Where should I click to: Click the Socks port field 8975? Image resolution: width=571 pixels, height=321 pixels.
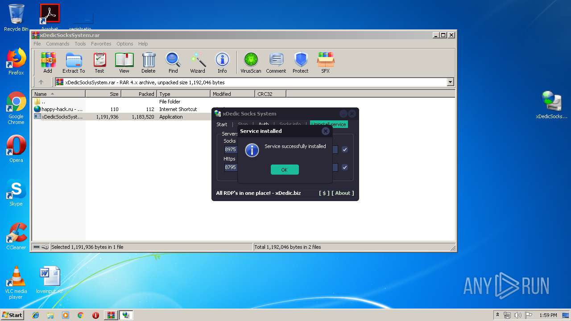[231, 149]
